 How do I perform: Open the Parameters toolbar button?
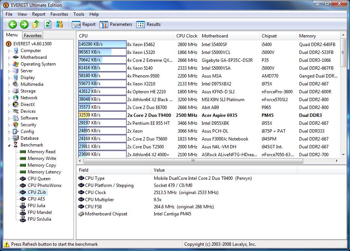click(116, 24)
